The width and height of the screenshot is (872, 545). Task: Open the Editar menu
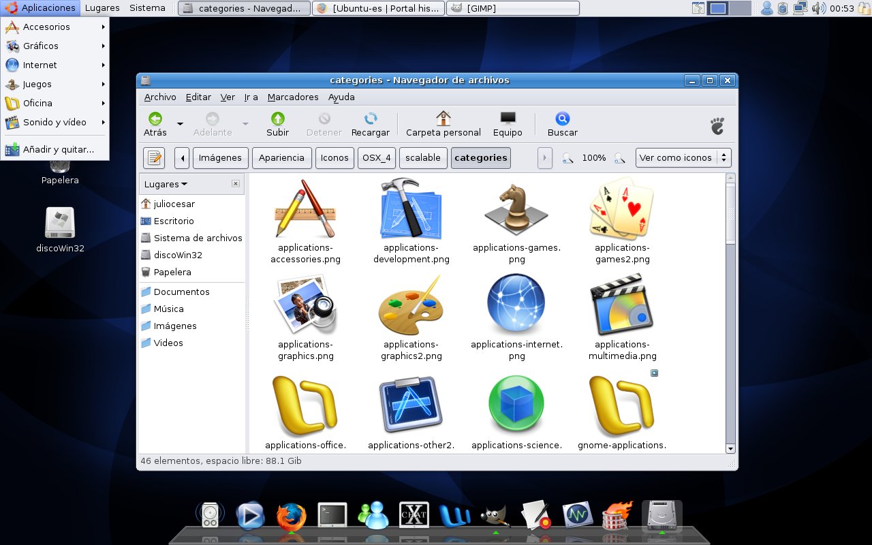(x=198, y=97)
